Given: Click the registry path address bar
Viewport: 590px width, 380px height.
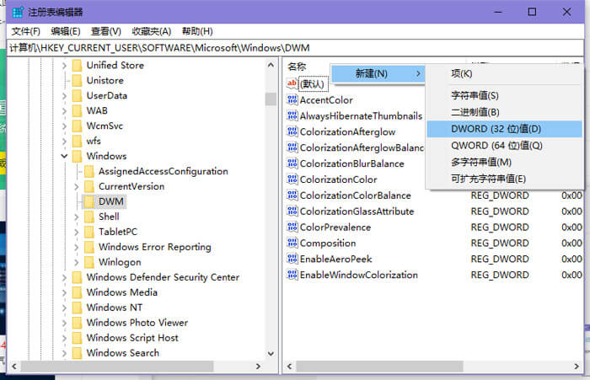Looking at the screenshot, I should [295, 48].
